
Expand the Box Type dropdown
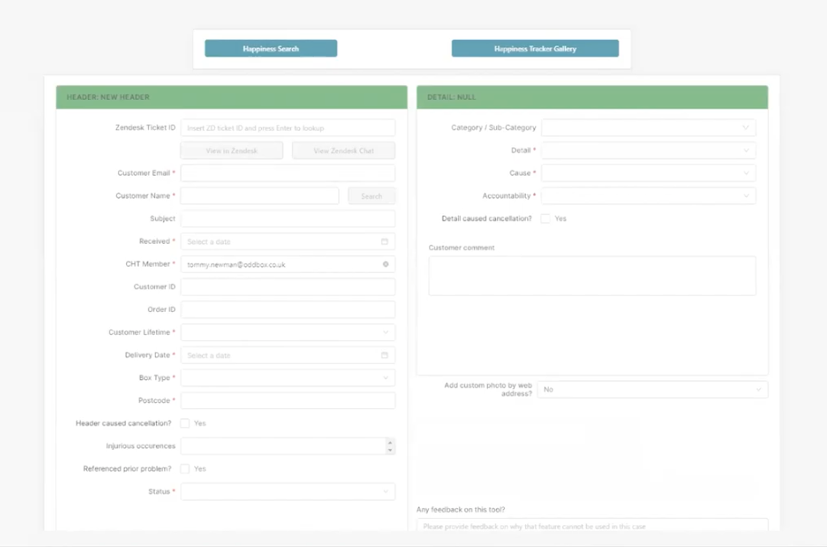coord(288,377)
